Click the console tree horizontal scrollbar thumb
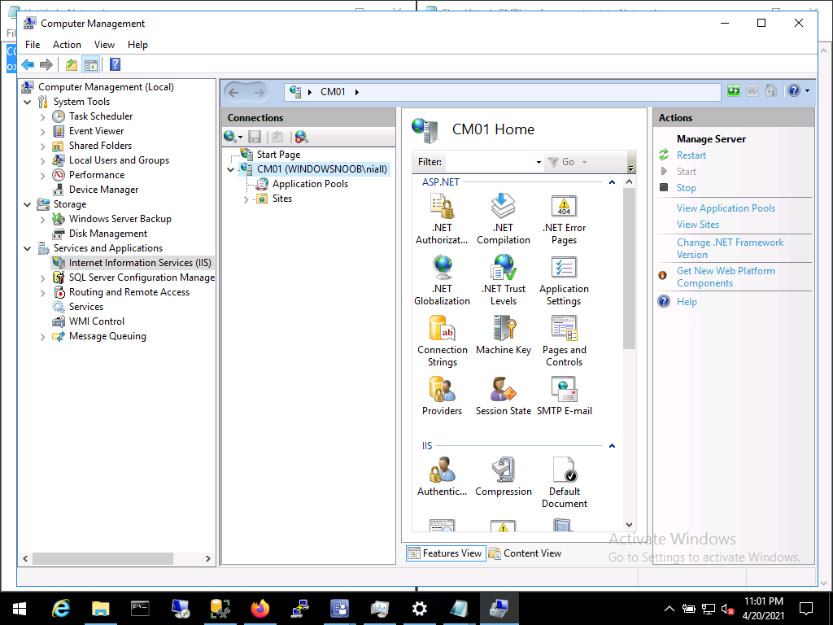833x625 pixels. point(102,558)
